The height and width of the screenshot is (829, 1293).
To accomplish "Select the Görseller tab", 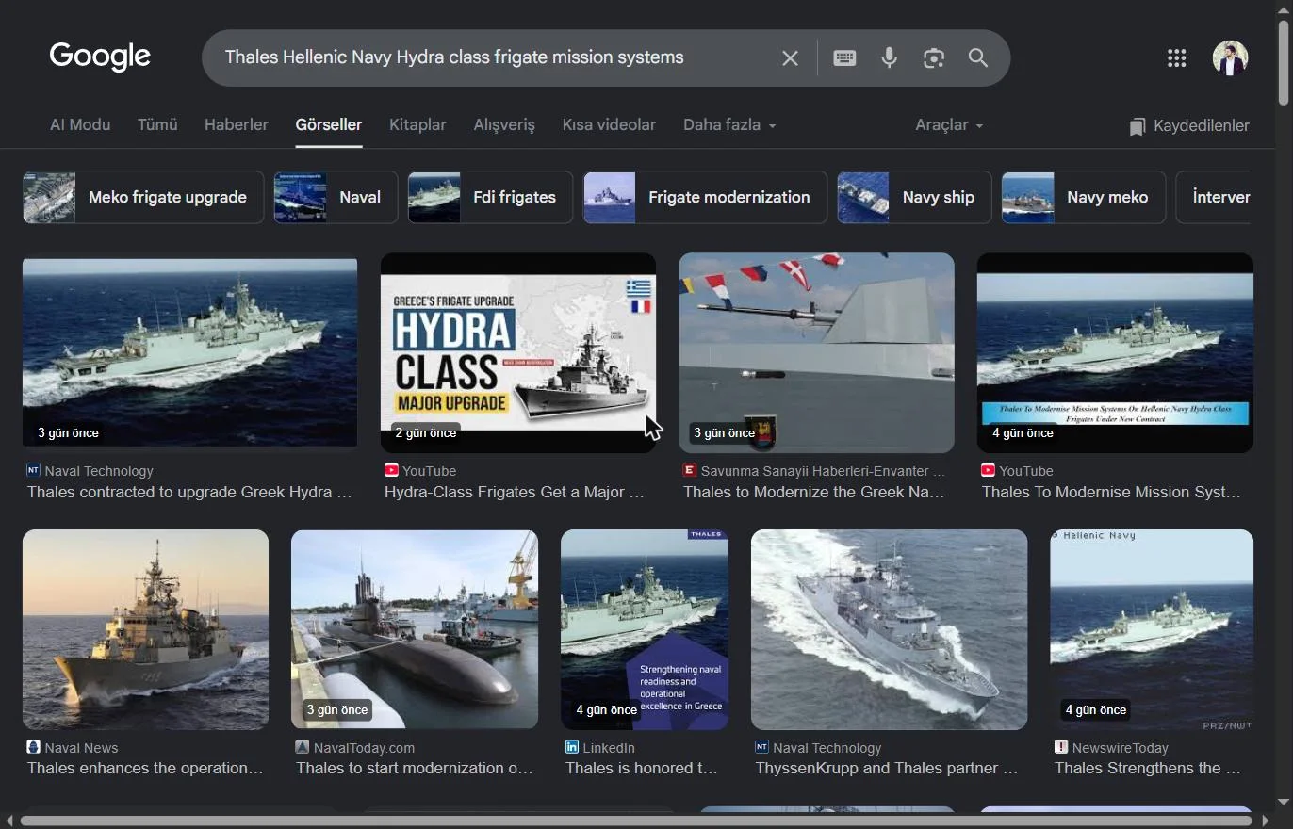I will [x=329, y=124].
